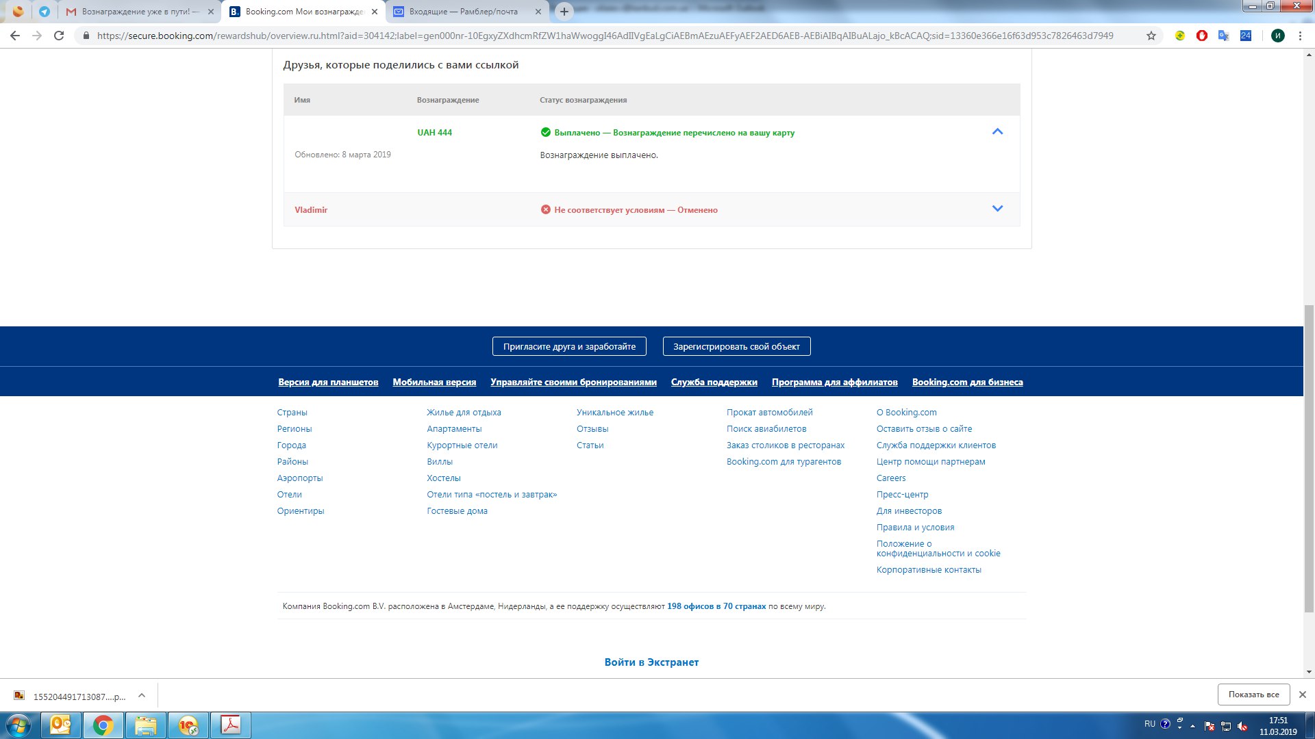1315x739 pixels.
Task: Open the О Booking.com link
Action: pyautogui.click(x=906, y=412)
